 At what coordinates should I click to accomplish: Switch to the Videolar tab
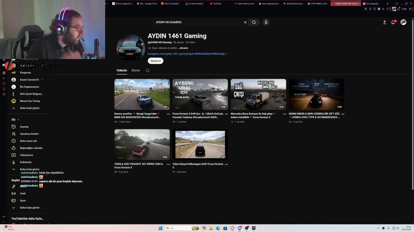[x=122, y=70]
